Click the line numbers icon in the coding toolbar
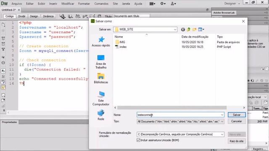Screen dimensions: 269x151 click(x=3, y=71)
